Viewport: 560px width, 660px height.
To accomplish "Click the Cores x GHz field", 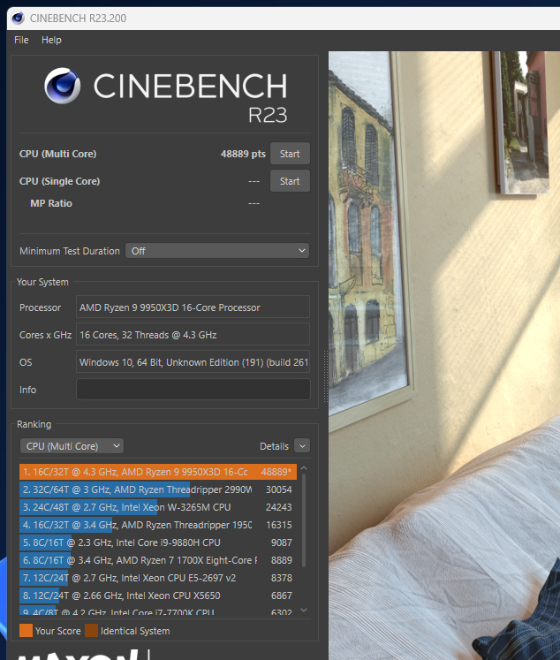I will [x=193, y=335].
